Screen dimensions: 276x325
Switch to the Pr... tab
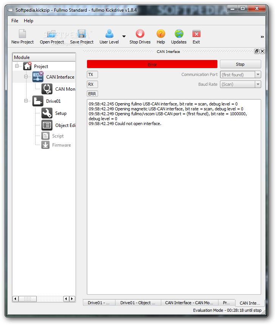point(226,303)
